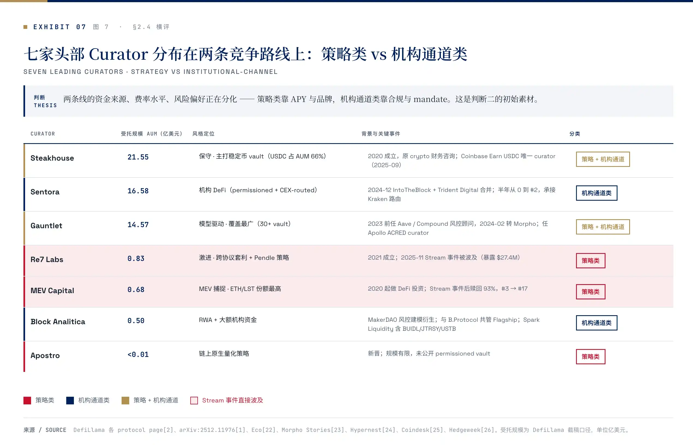
Task: Click the legend label Stream 事件直接波及
Action: (x=233, y=401)
